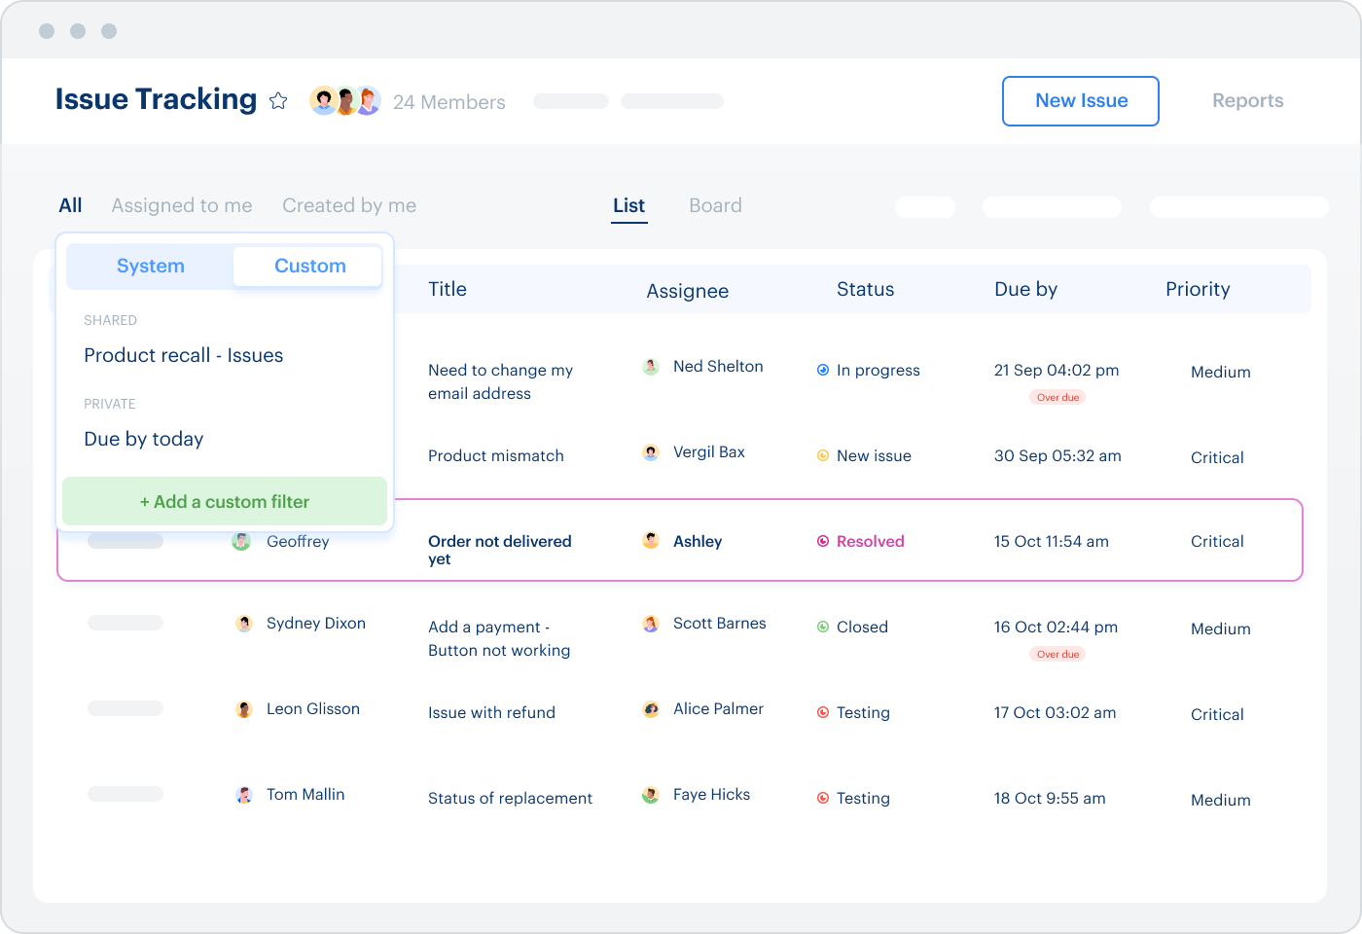The width and height of the screenshot is (1362, 934).
Task: Open the Assigned to me tab
Action: [x=182, y=205]
